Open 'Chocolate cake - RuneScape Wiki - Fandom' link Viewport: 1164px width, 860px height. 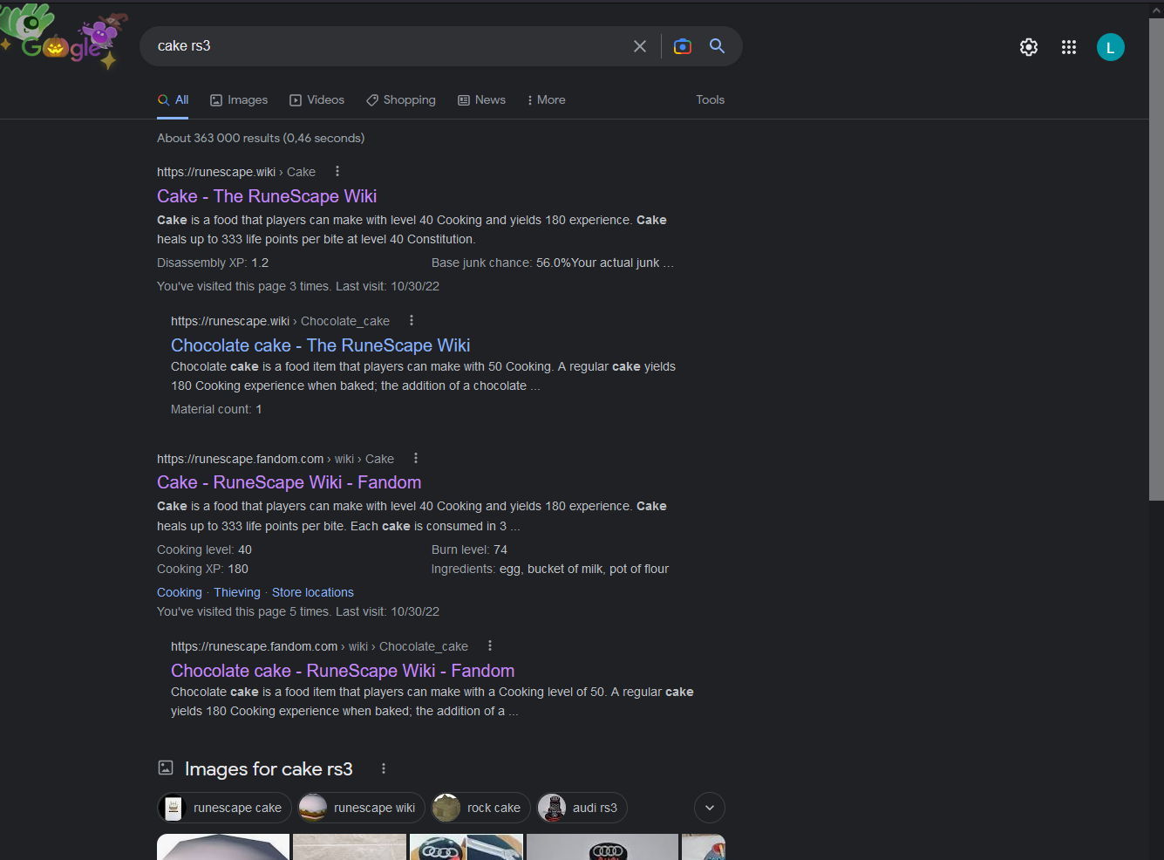pos(343,671)
